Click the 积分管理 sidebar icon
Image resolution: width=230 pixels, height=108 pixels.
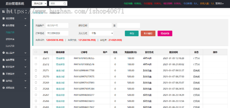(3, 67)
